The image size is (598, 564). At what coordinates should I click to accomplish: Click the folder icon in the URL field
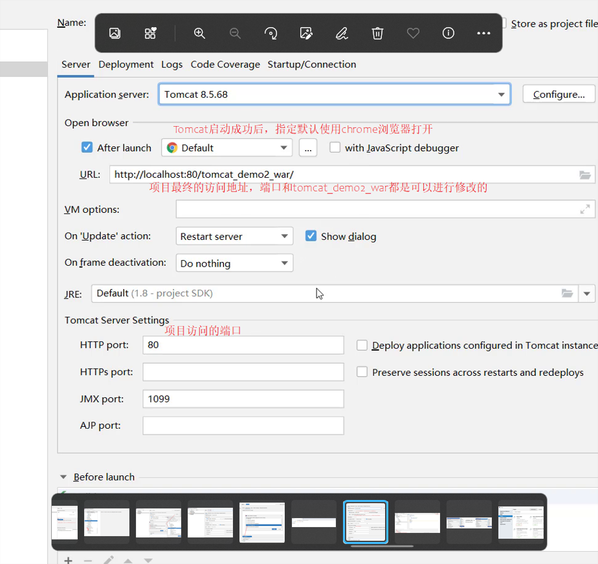(585, 175)
